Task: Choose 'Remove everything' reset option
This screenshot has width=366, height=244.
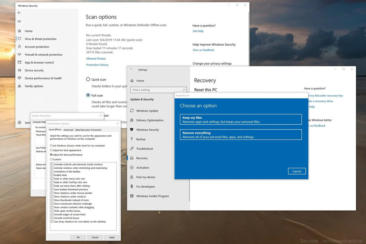Action: [241, 135]
